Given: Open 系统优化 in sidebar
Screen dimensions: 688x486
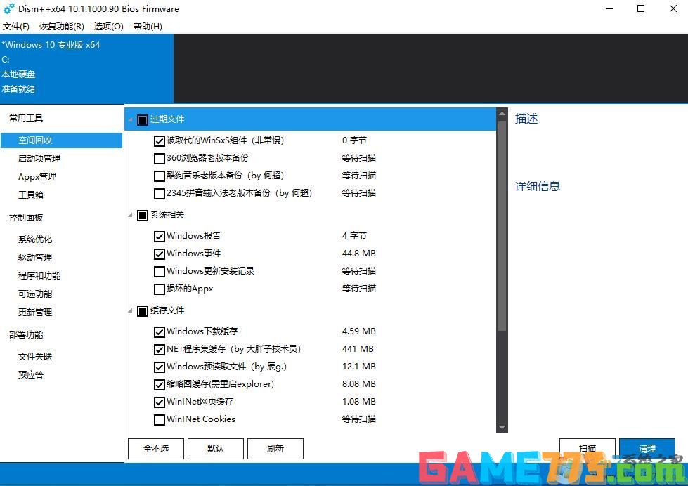Looking at the screenshot, I should tap(35, 239).
